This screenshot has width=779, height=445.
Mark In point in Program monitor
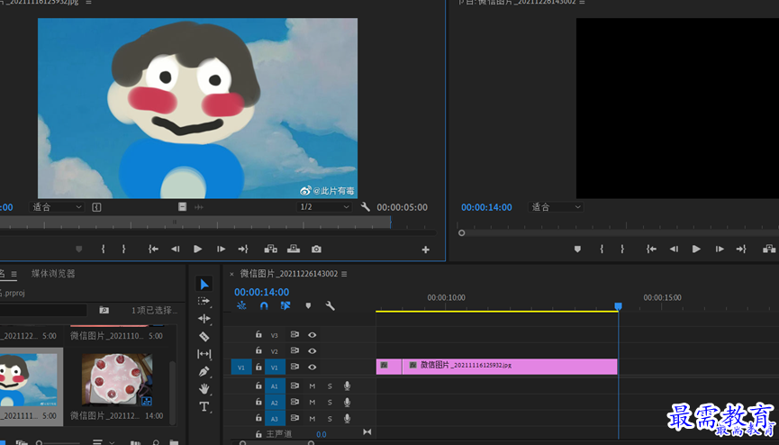click(x=602, y=250)
